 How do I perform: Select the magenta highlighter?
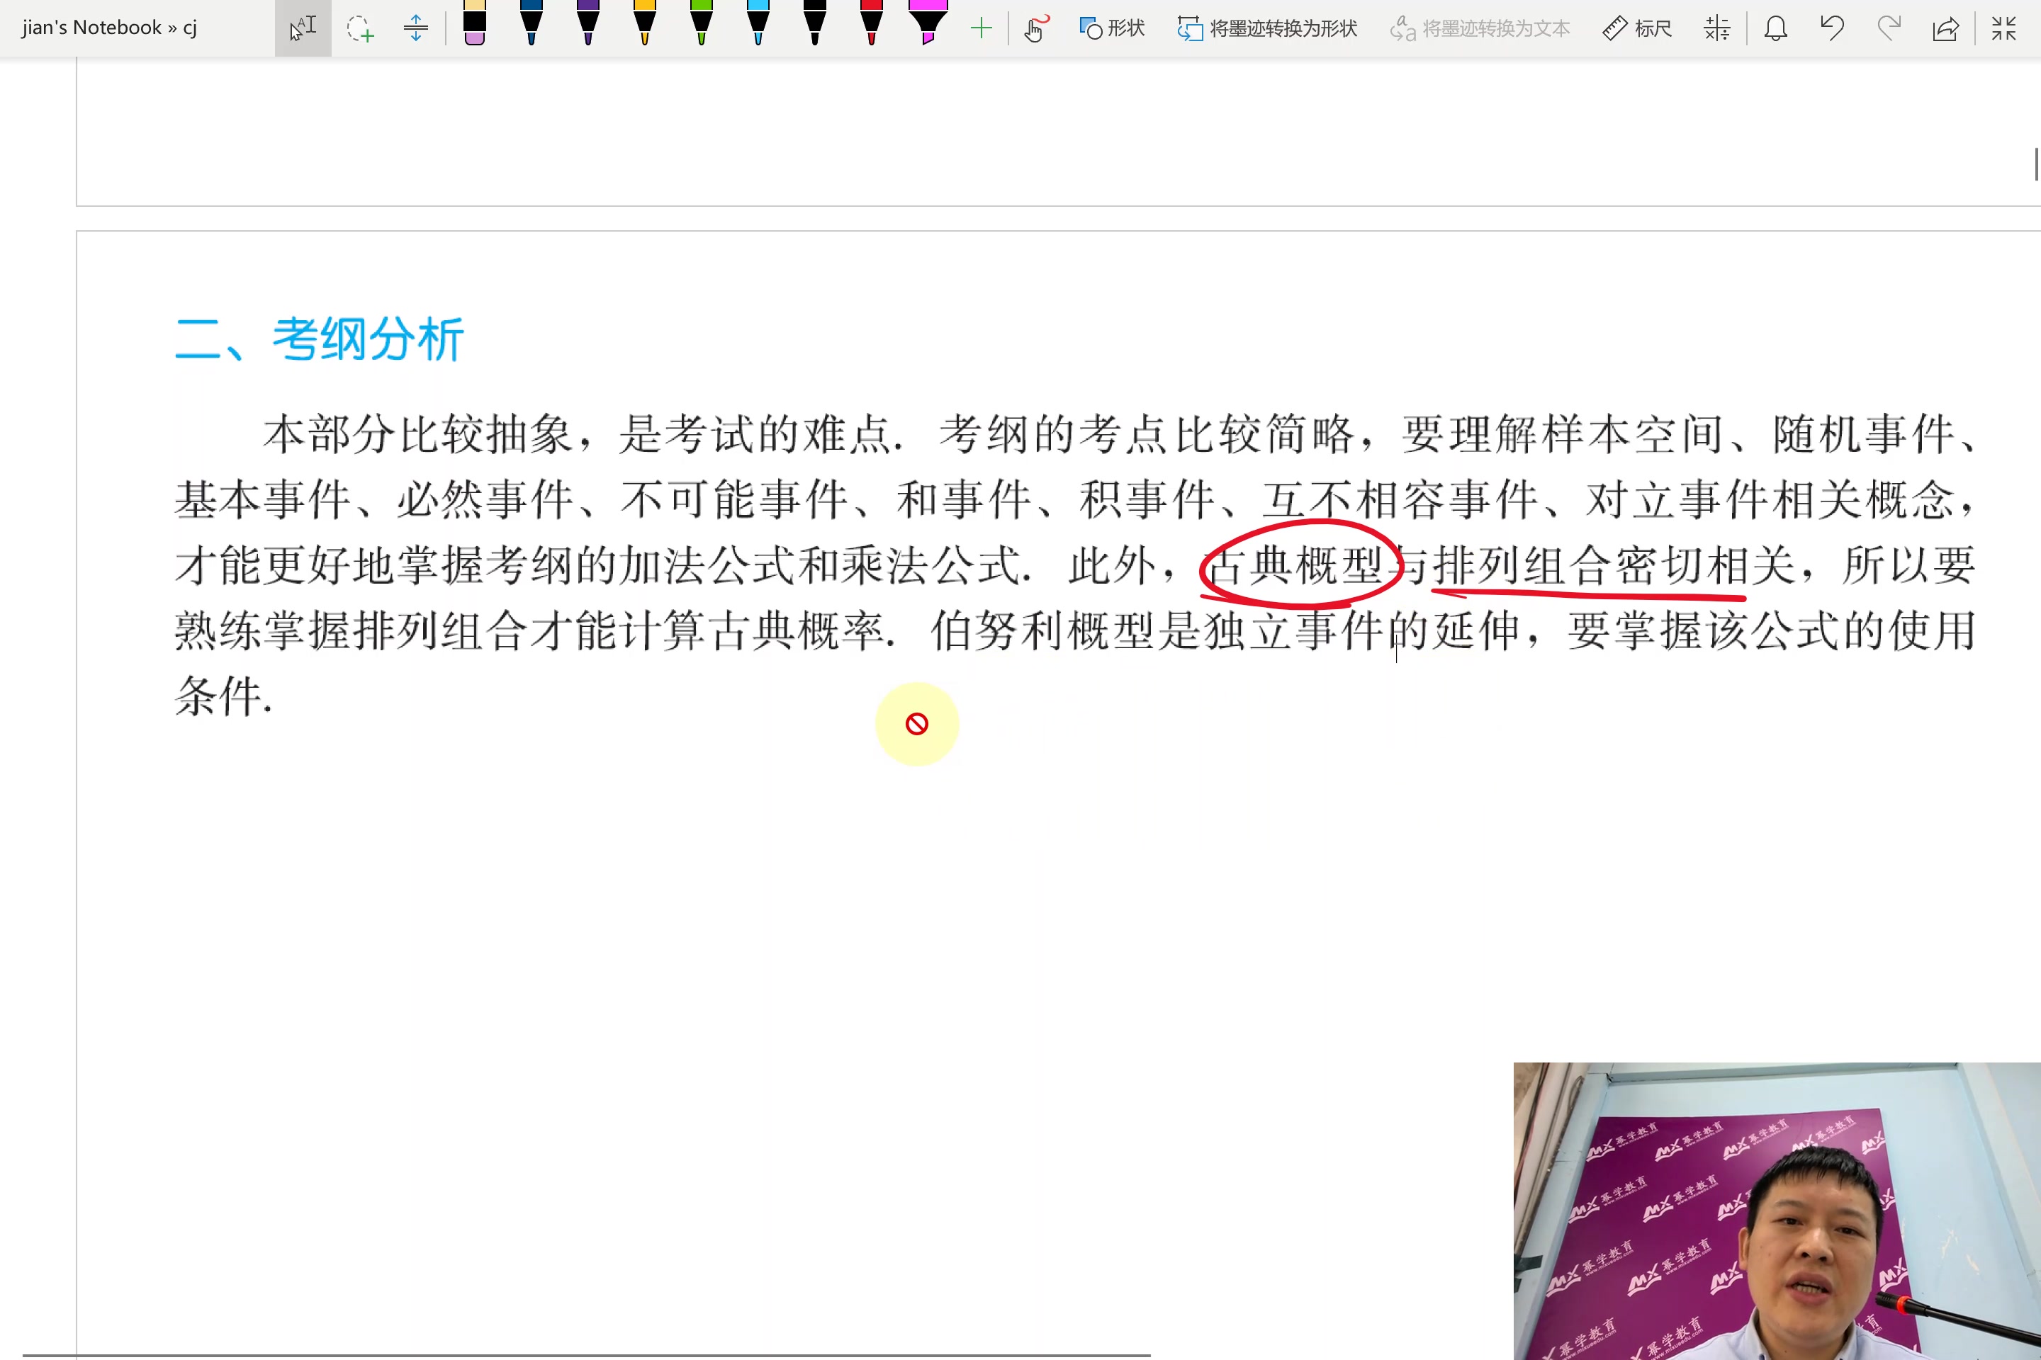pos(928,24)
